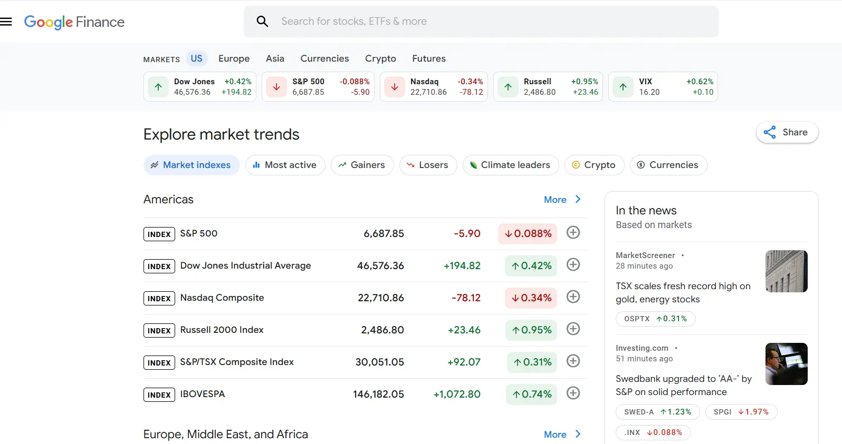Click the search stocks input field
Image resolution: width=842 pixels, height=444 pixels.
tap(491, 22)
